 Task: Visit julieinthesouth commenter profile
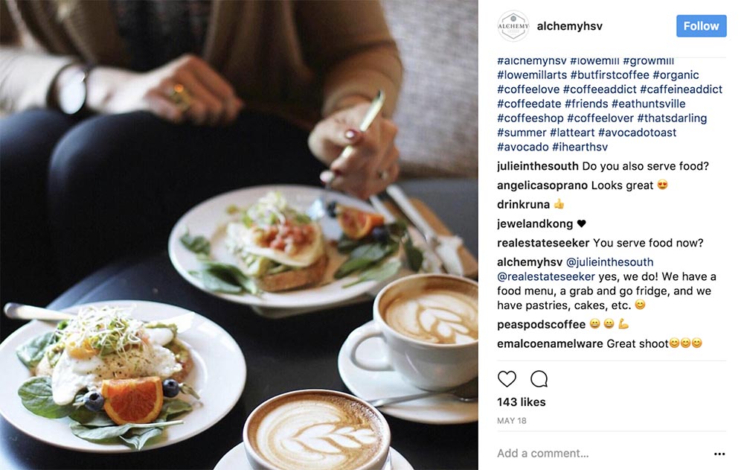coord(538,166)
